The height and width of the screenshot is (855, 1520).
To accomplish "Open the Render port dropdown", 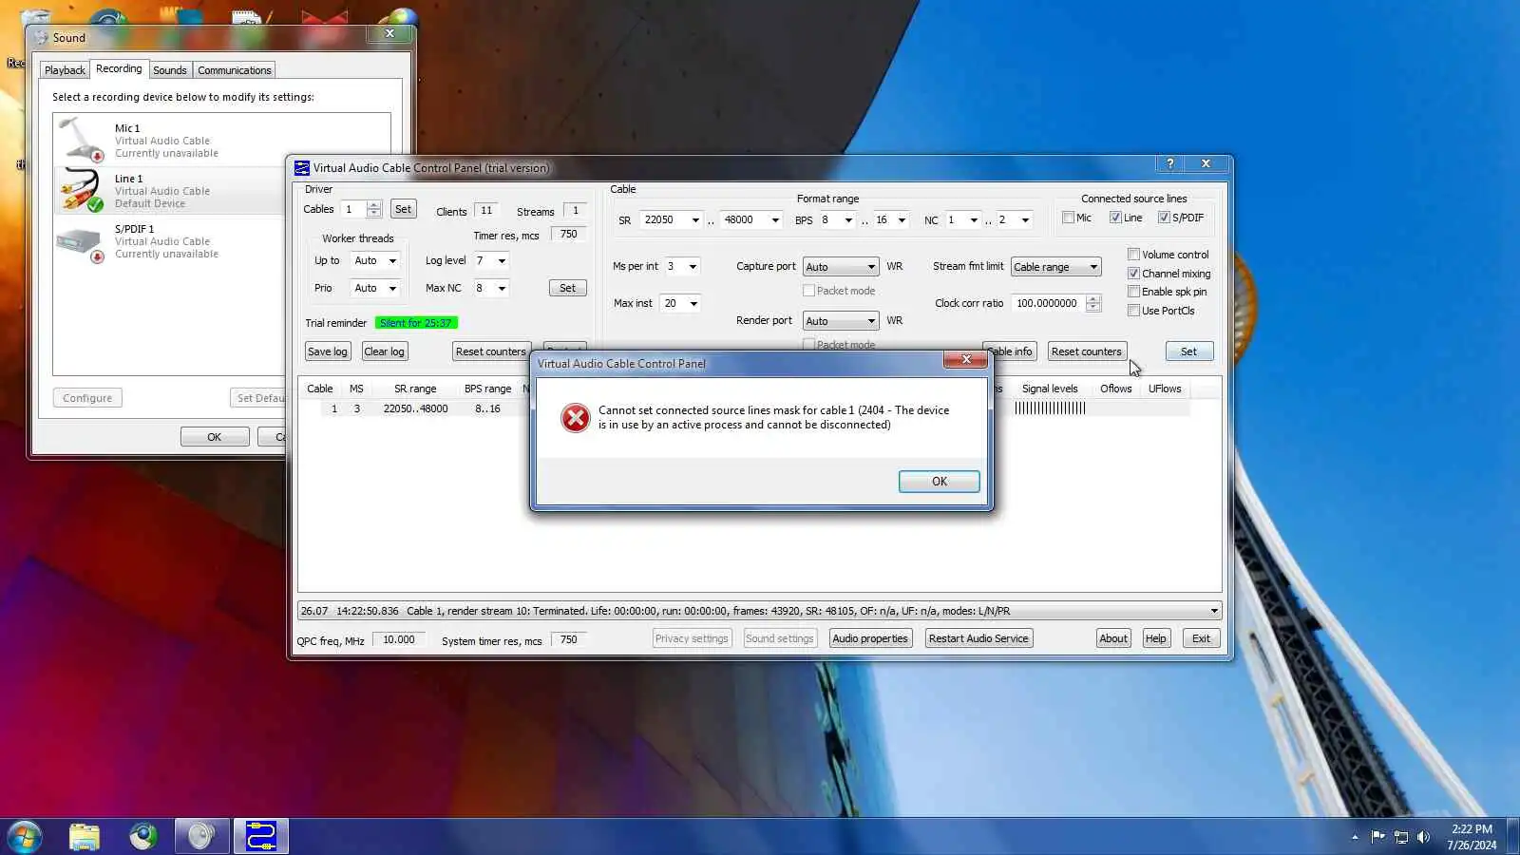I will click(x=841, y=321).
